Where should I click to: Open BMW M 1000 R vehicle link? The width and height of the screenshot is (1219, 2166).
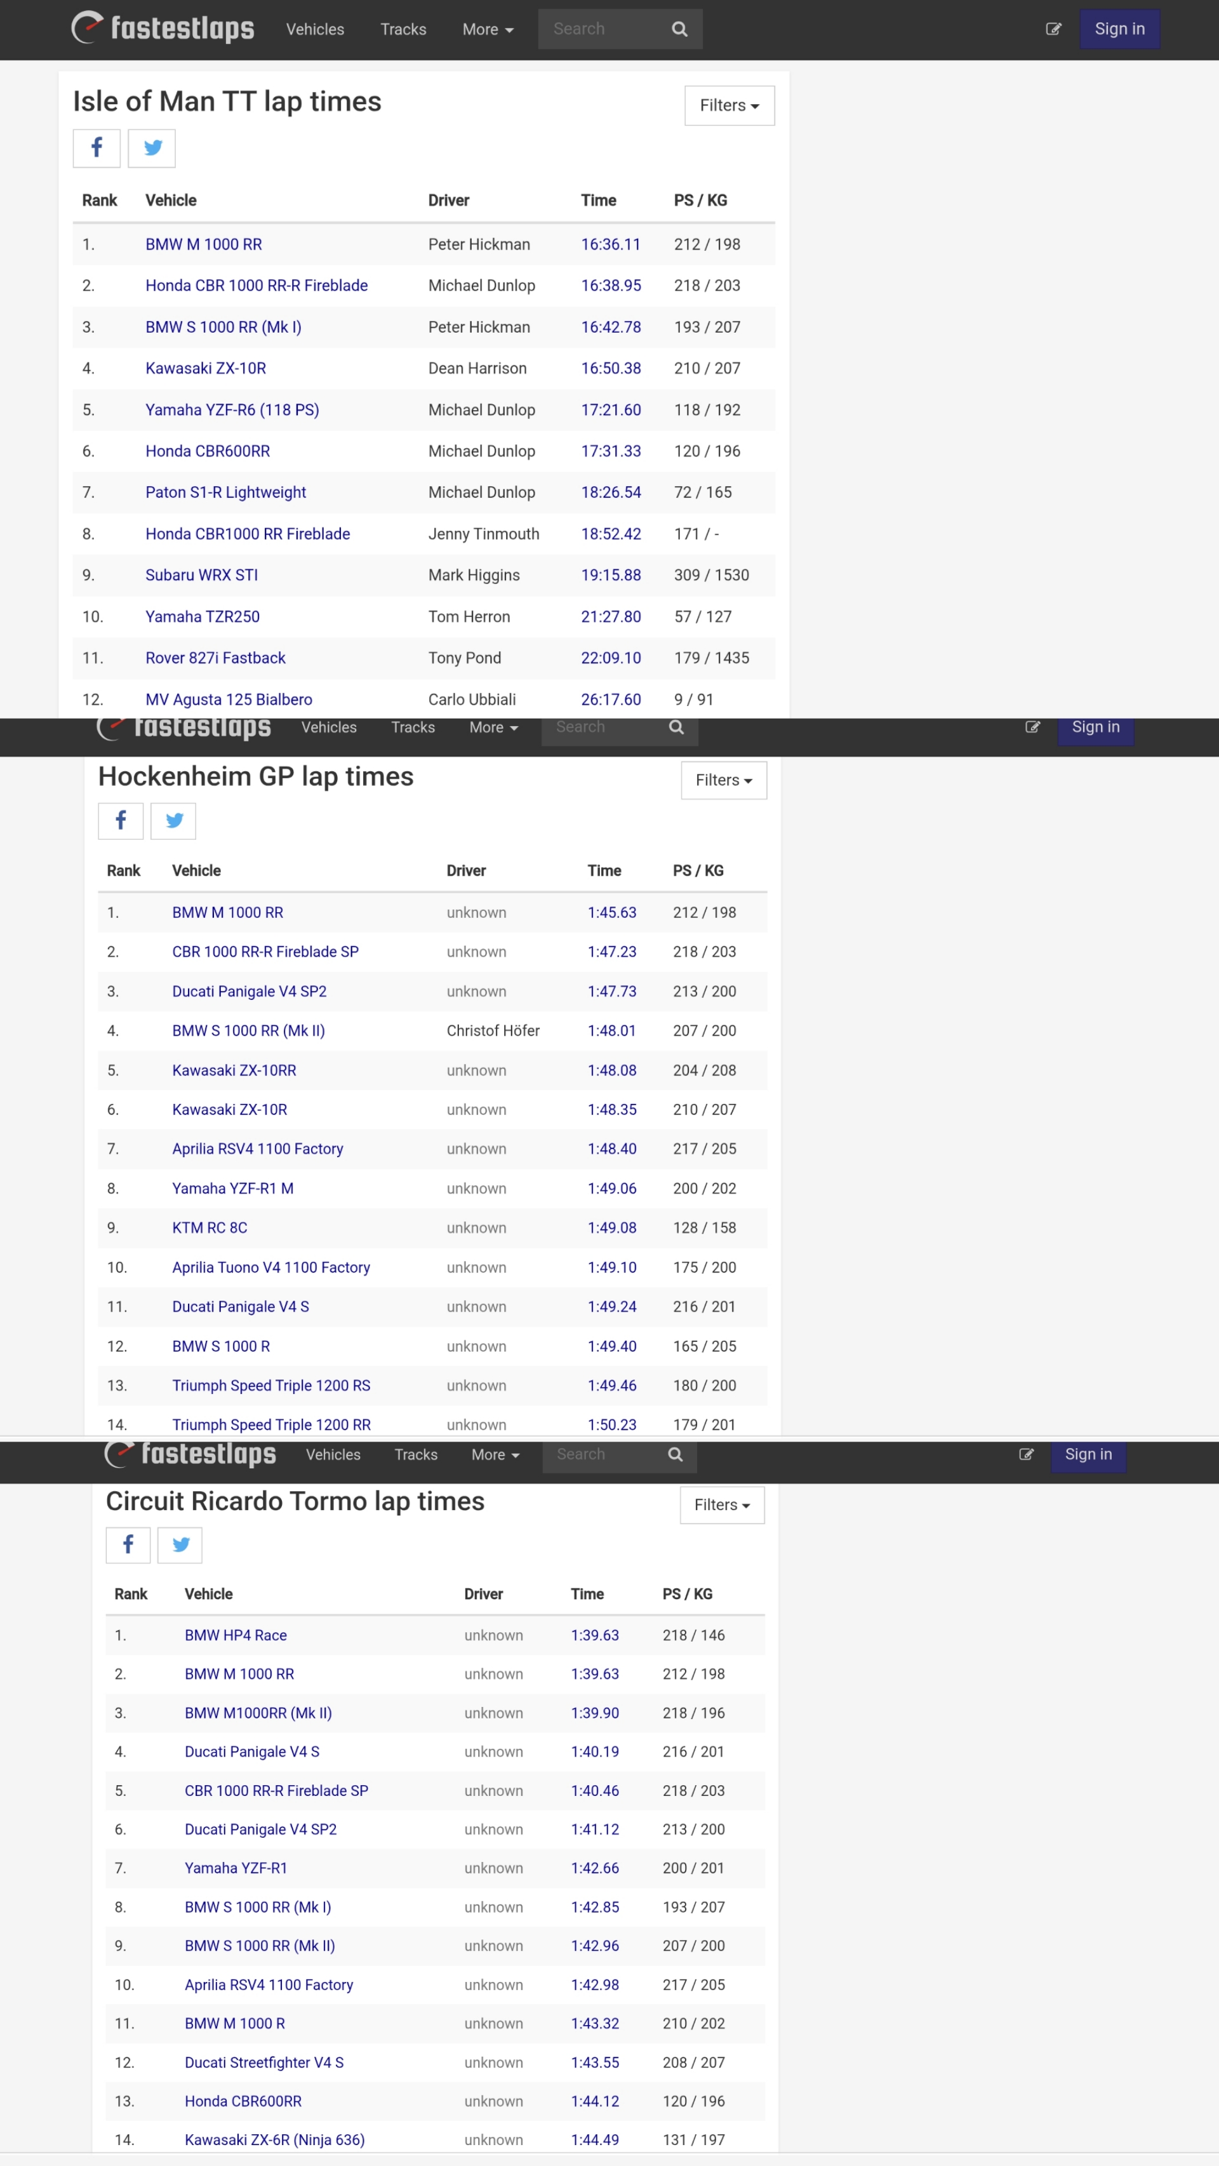234,2024
